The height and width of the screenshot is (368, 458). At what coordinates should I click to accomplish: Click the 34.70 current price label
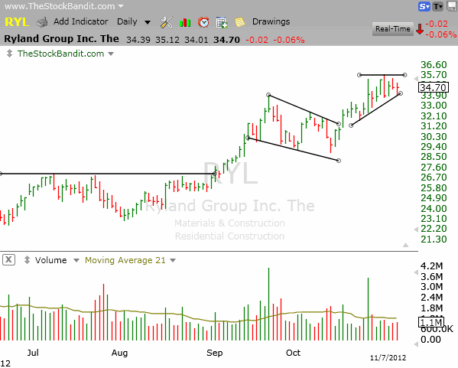[434, 87]
